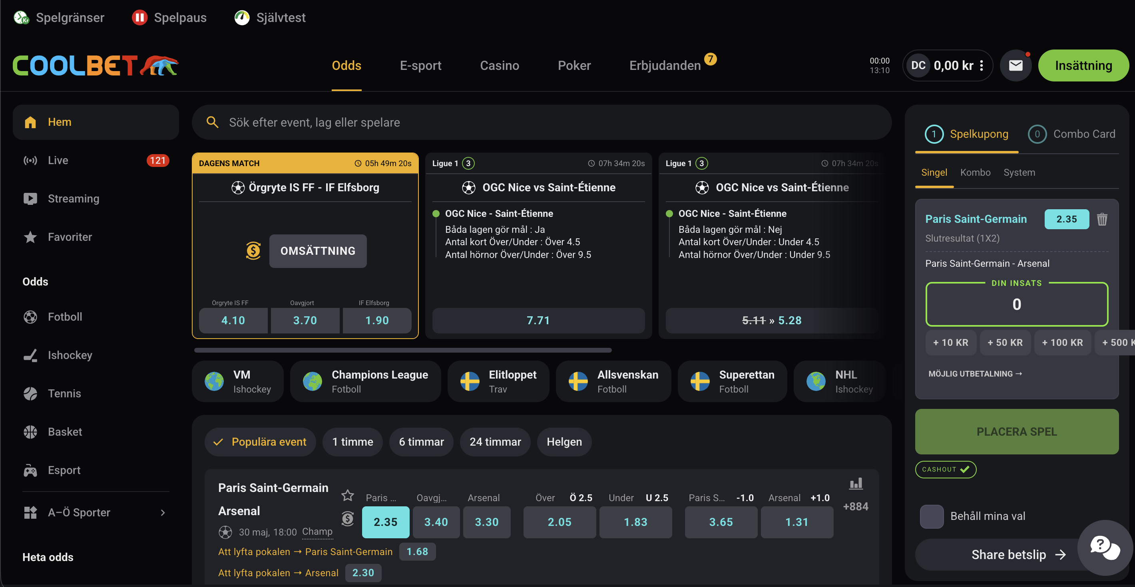Screen dimensions: 1135x587
Task: Open Allsvenskan Fotboll shortcut
Action: click(613, 381)
